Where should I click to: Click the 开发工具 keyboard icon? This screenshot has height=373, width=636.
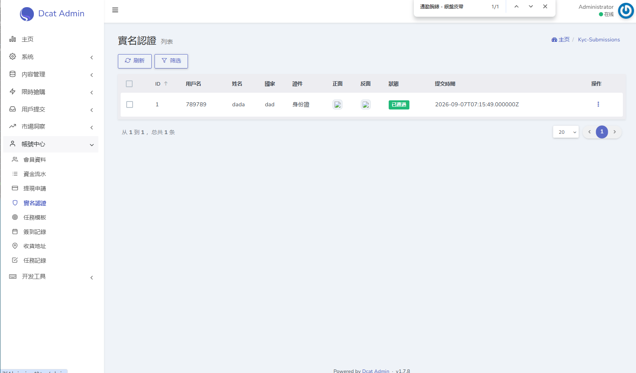(x=13, y=276)
